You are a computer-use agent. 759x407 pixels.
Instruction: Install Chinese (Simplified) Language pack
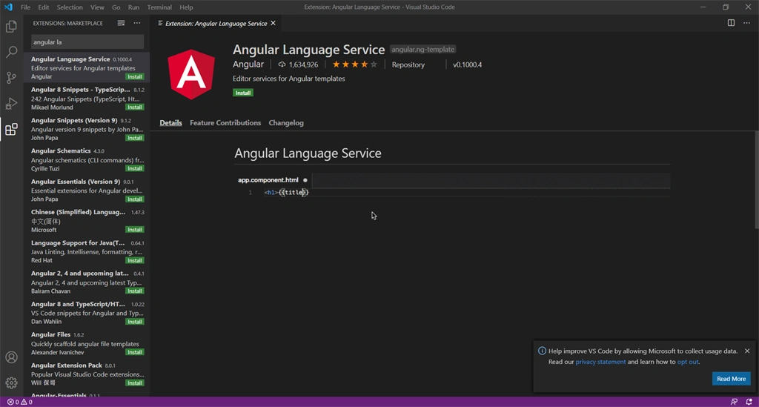[135, 230]
